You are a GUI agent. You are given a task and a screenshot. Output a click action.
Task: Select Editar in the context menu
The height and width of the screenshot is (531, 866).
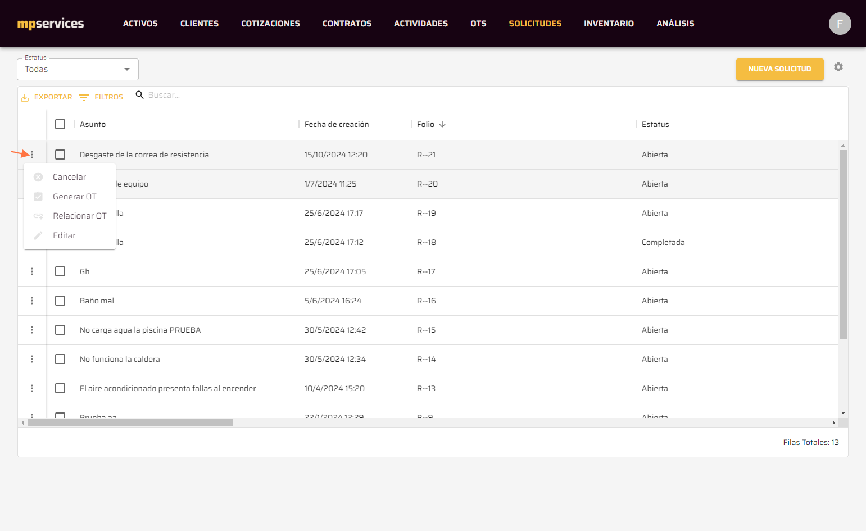pyautogui.click(x=70, y=235)
